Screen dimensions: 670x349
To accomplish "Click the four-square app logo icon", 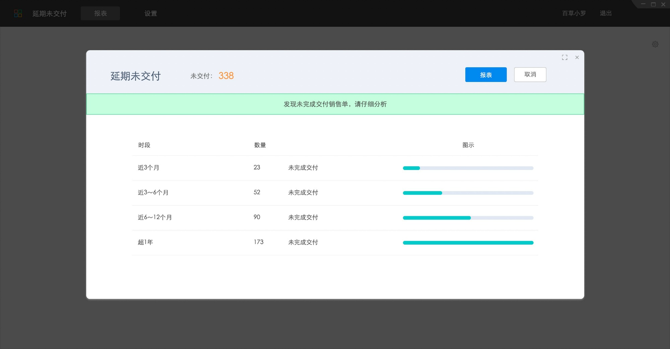I will click(x=18, y=13).
